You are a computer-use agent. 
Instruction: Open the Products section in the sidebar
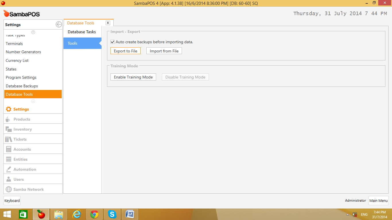pos(22,119)
